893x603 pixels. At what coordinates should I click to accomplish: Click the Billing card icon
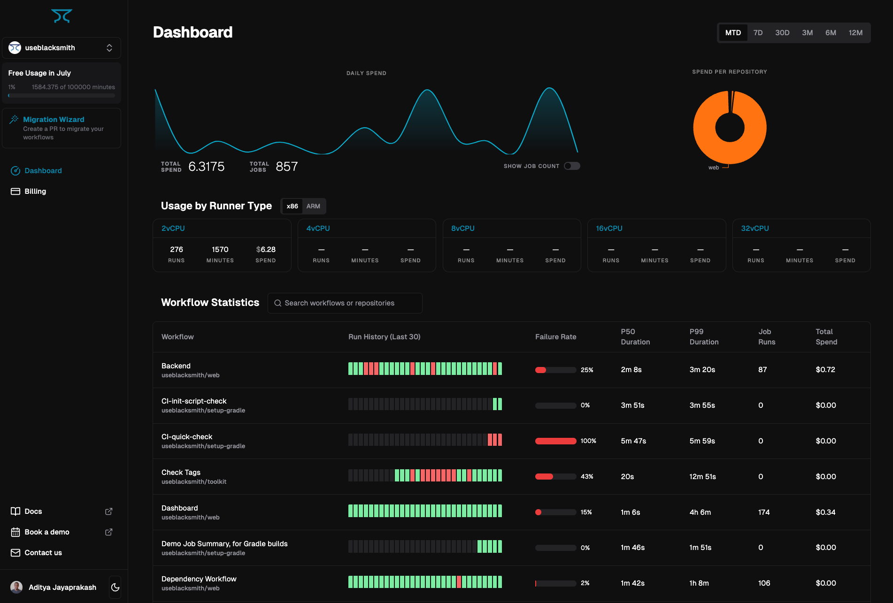tap(15, 191)
